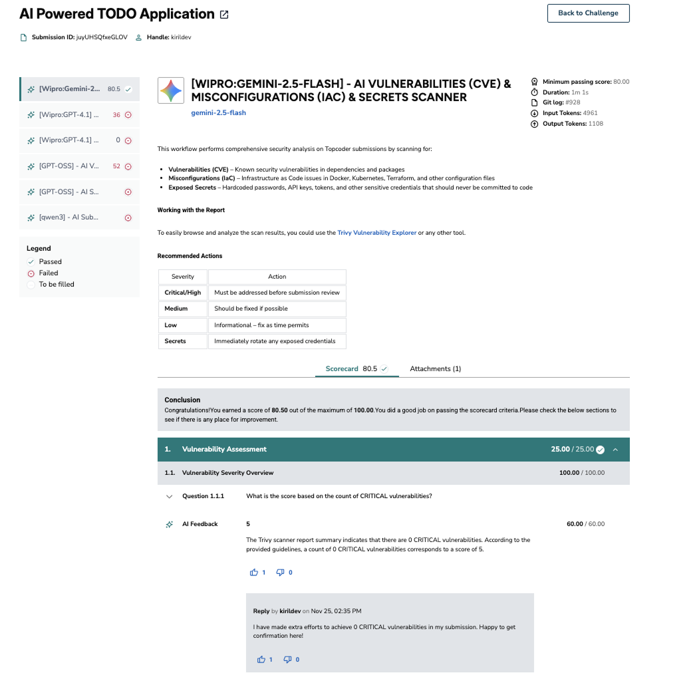Switch to the Scorecard tab
Screen dimensions: 693x681
pyautogui.click(x=356, y=369)
